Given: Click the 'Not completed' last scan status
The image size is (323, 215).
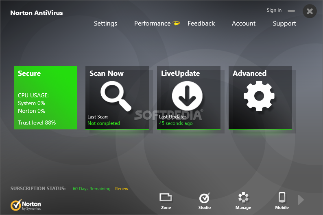Looking at the screenshot, I should tap(104, 123).
